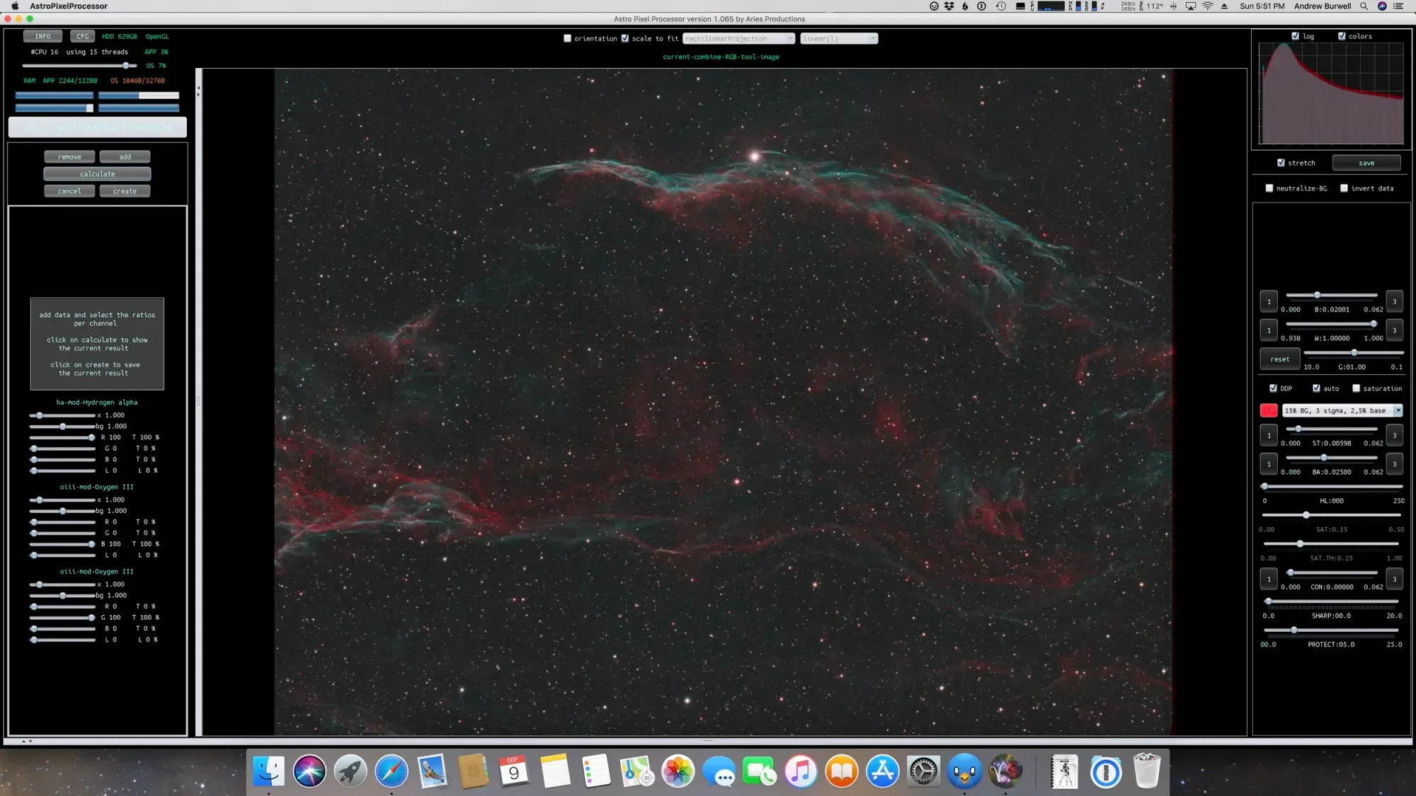Click the Dropbox icon in menu bar
This screenshot has width=1416, height=796.
(x=949, y=6)
